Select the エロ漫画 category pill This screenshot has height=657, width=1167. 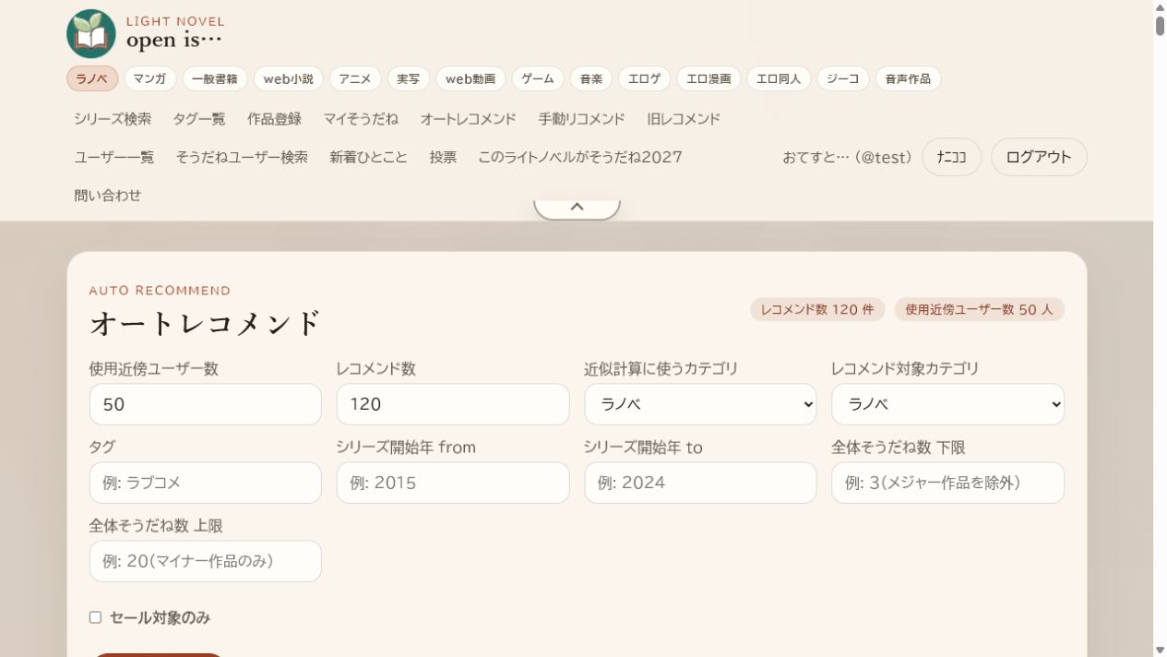point(709,78)
